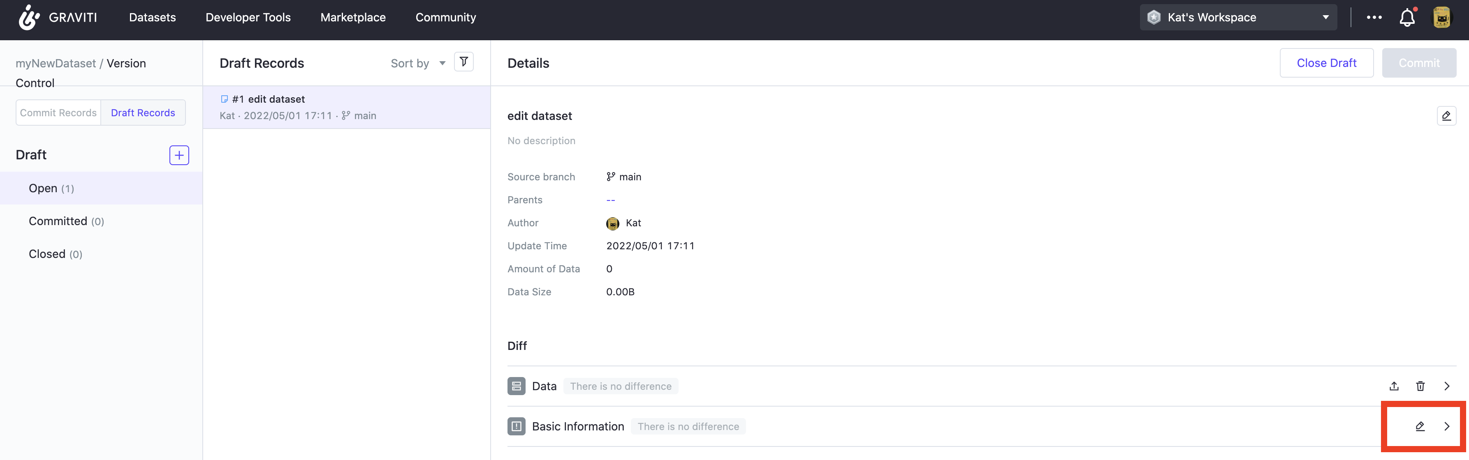Click the 'Diff' section heading
1469x460 pixels.
pos(517,346)
